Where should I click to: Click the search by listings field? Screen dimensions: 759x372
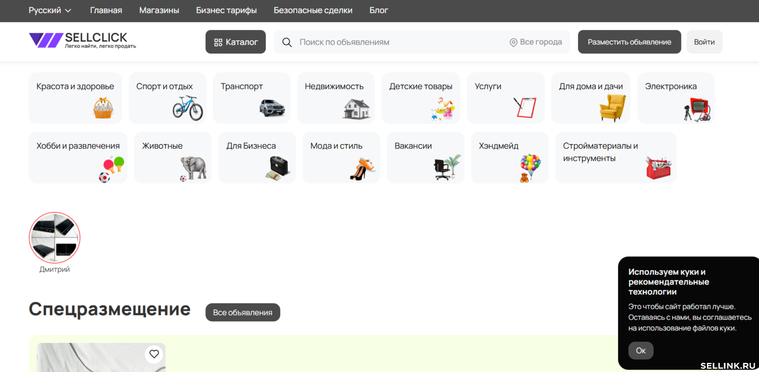pos(396,42)
